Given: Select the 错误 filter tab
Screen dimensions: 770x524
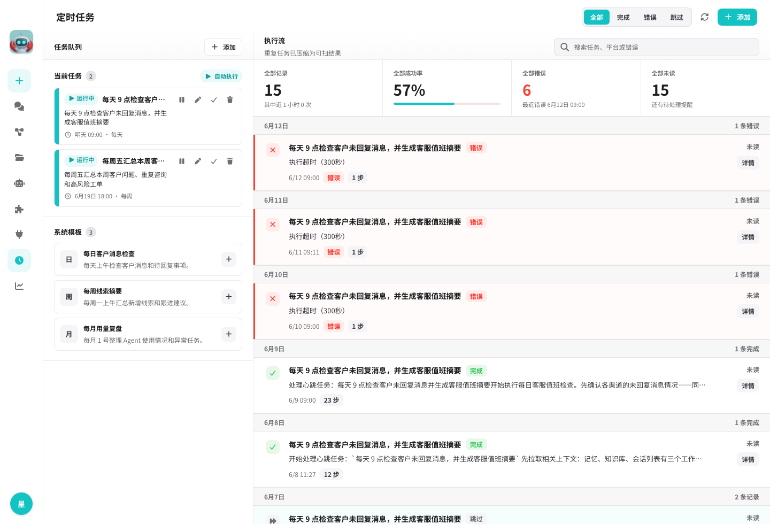Looking at the screenshot, I should click(650, 18).
